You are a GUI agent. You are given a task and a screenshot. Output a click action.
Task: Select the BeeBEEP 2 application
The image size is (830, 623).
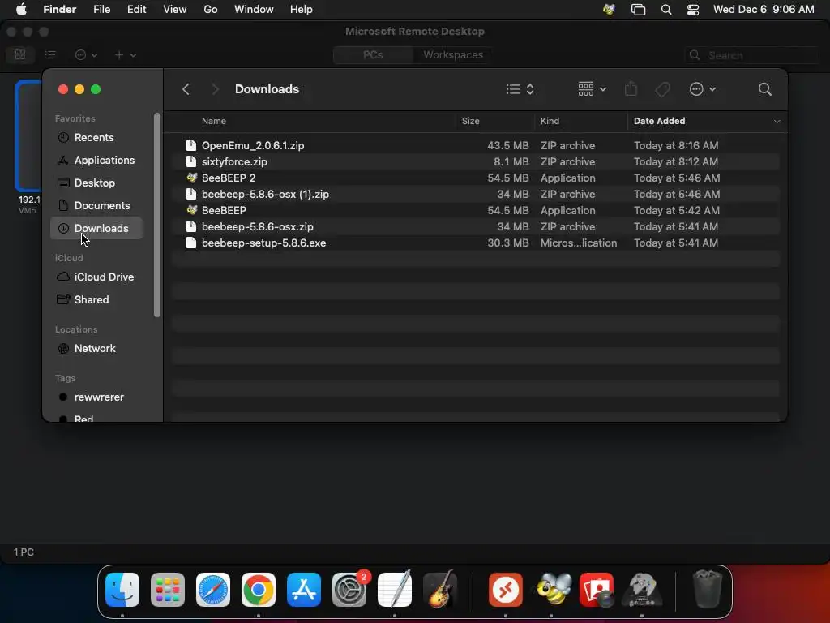point(475,178)
